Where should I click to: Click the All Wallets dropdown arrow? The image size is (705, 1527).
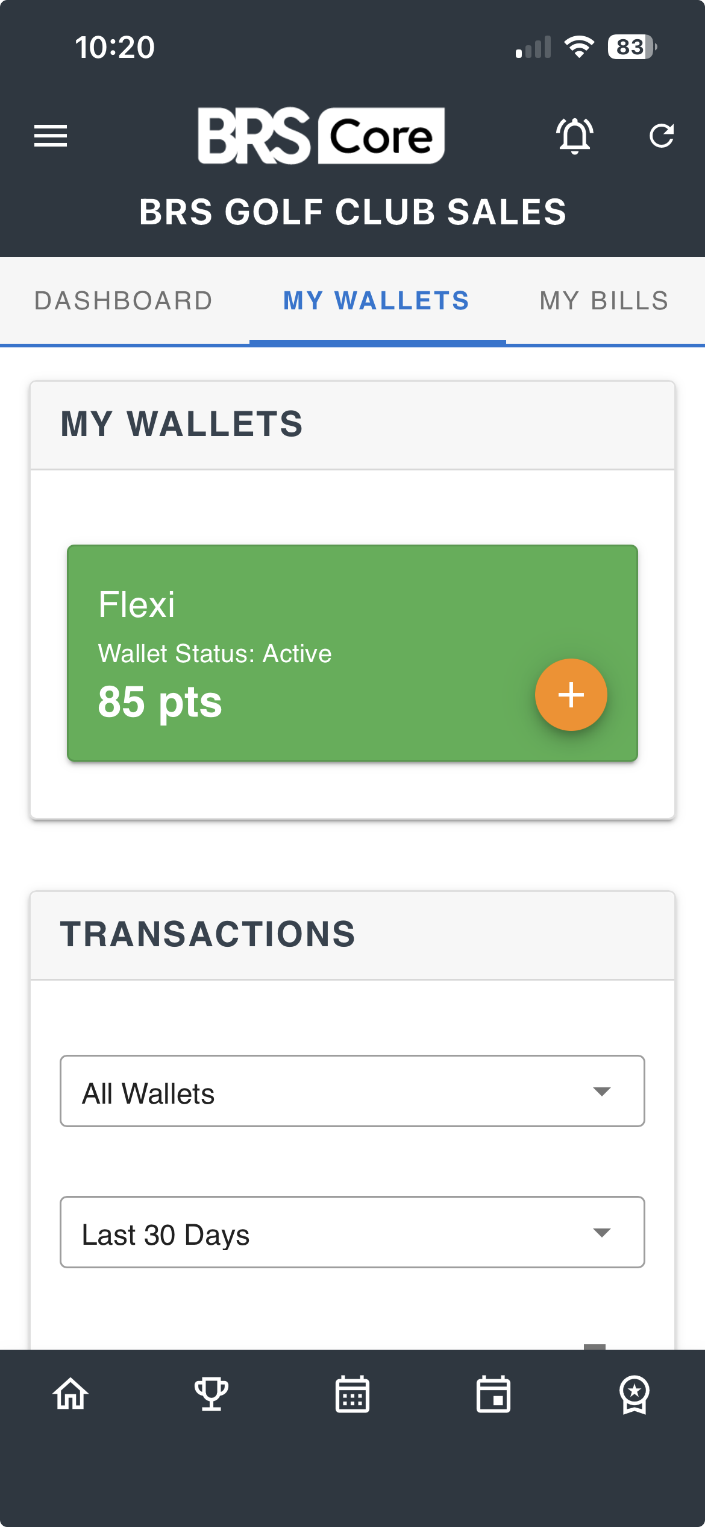coord(601,1091)
